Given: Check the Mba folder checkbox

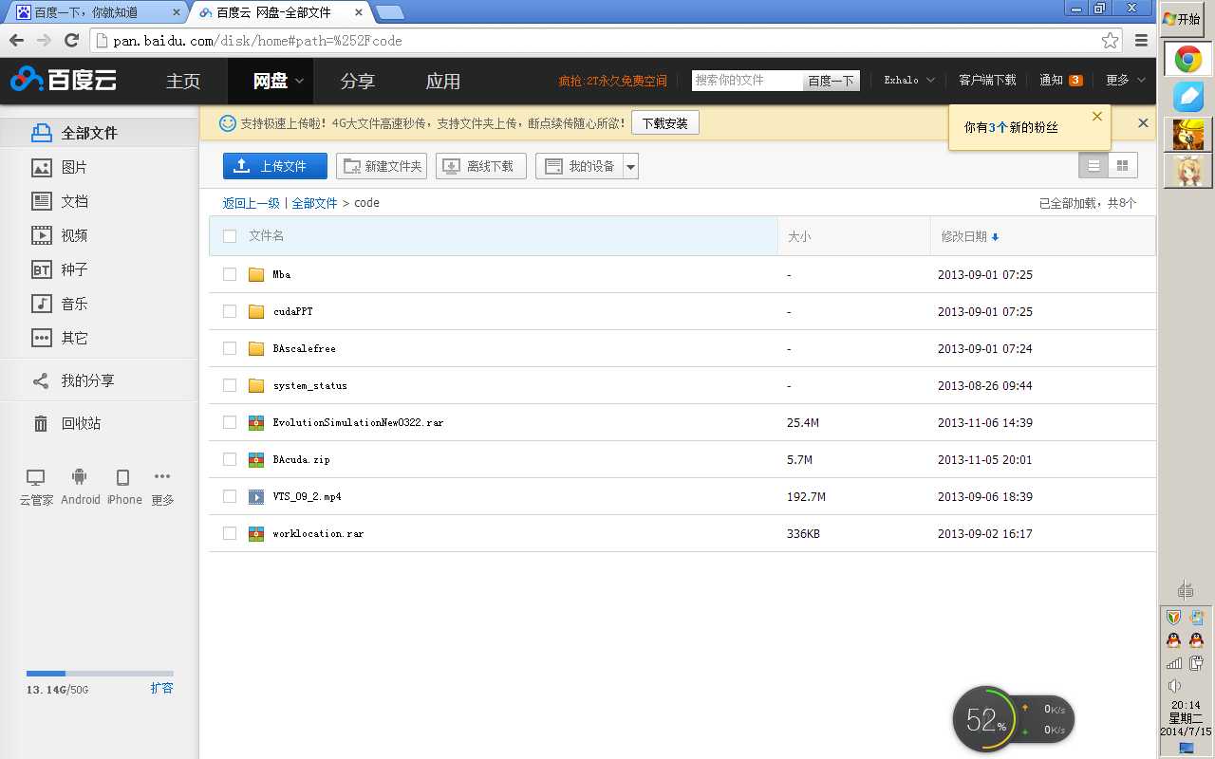Looking at the screenshot, I should pyautogui.click(x=230, y=274).
